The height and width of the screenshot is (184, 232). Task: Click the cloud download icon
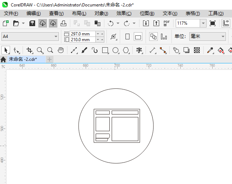pyautogui.click(x=43, y=23)
